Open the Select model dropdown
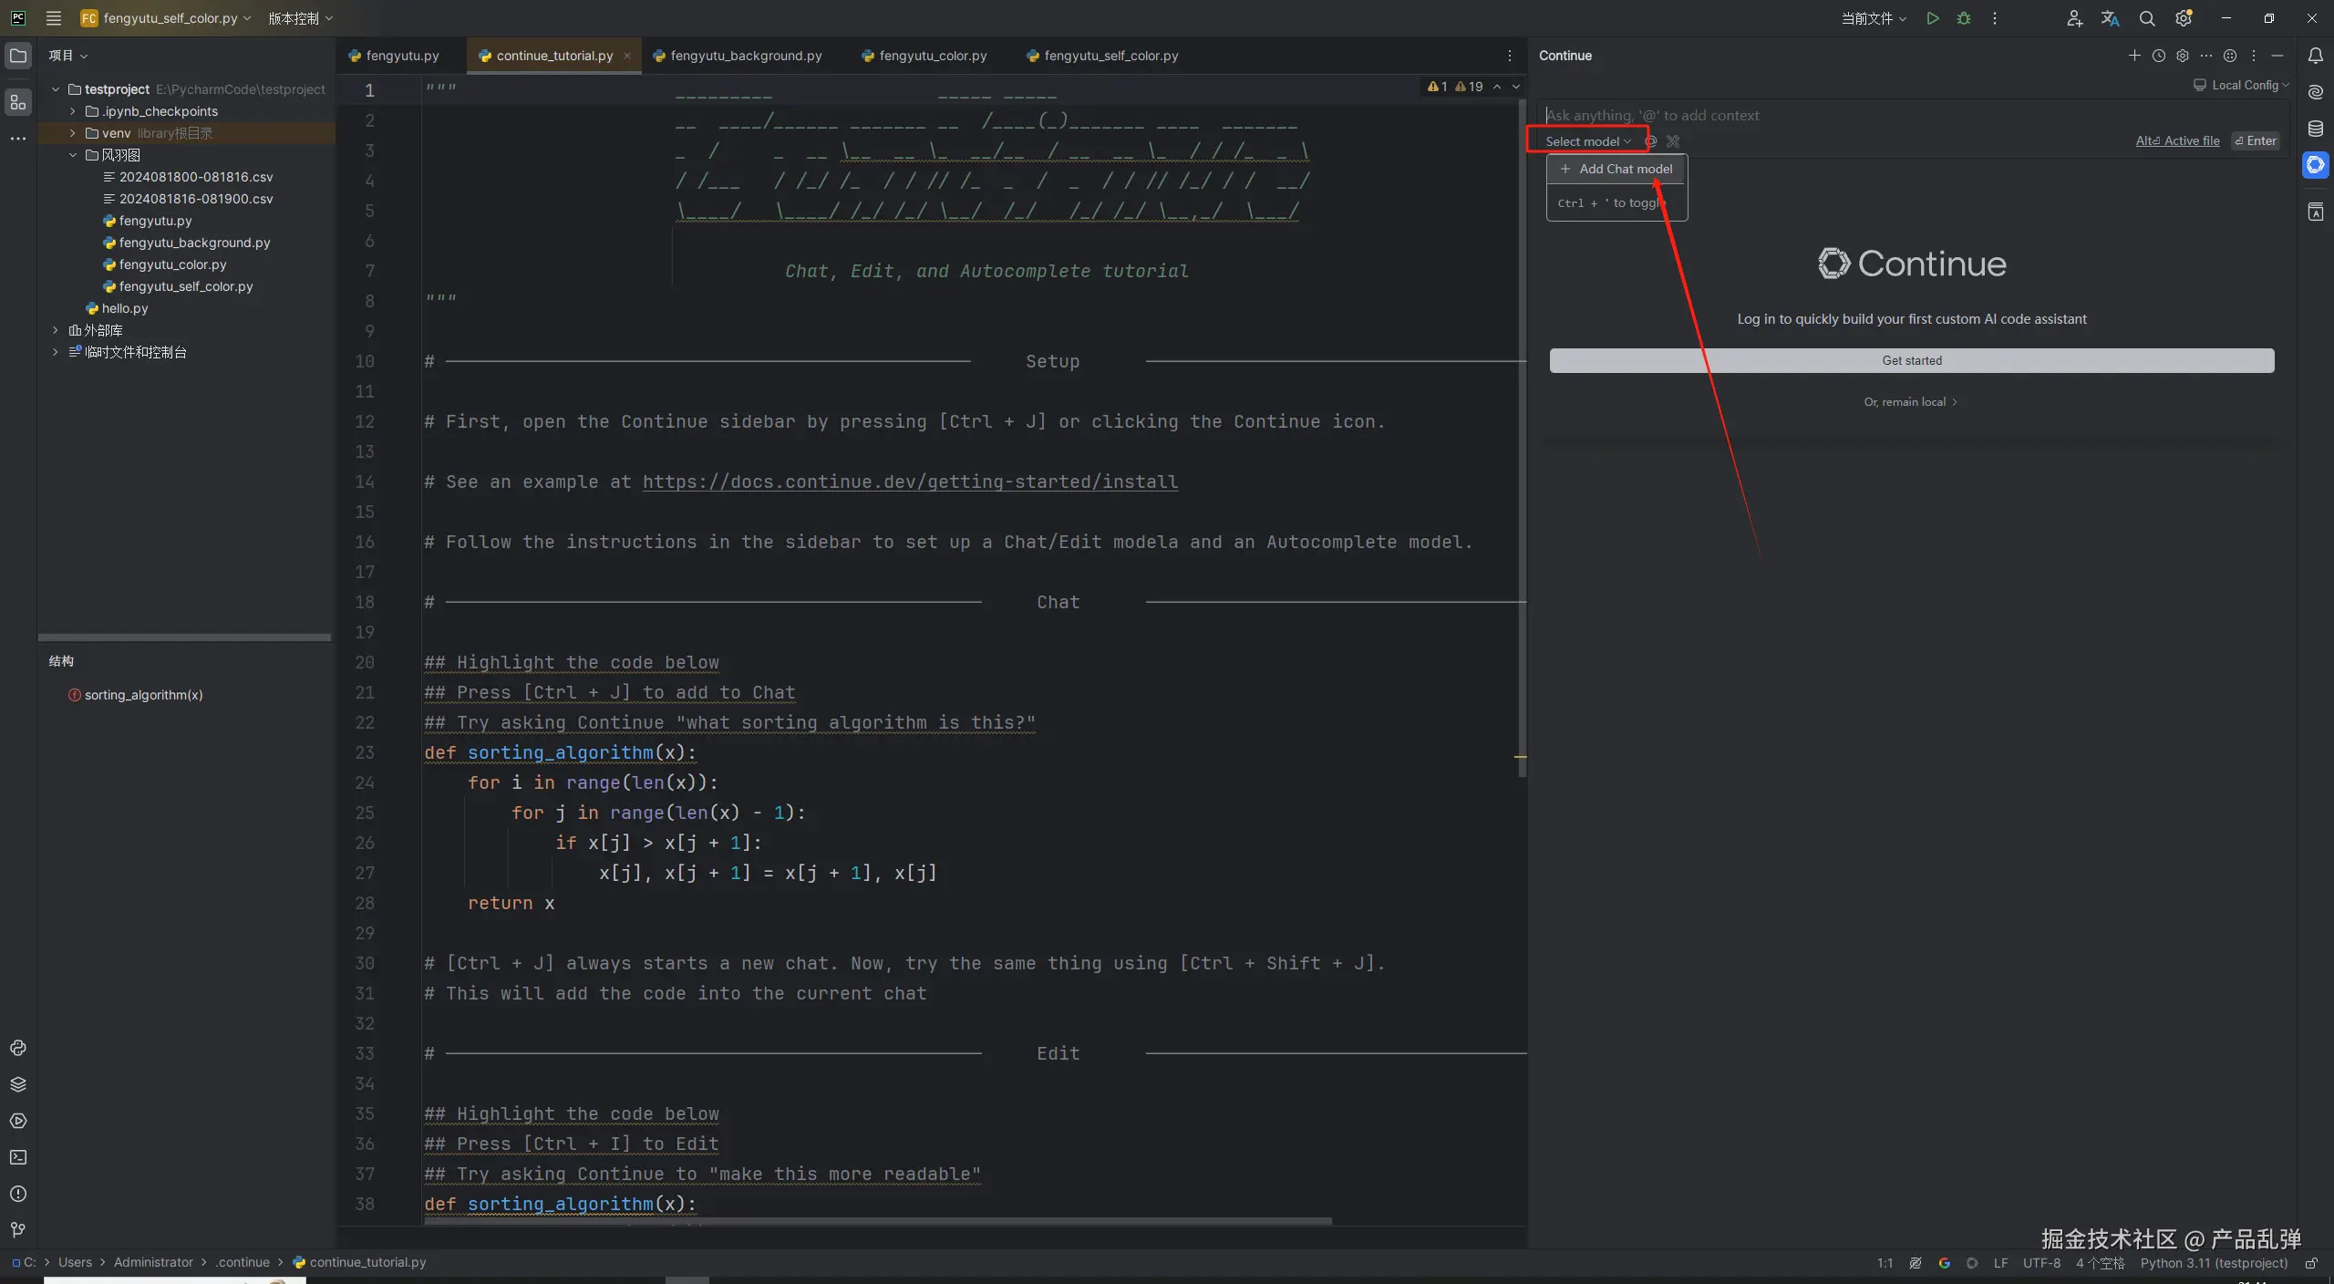 tap(1587, 141)
